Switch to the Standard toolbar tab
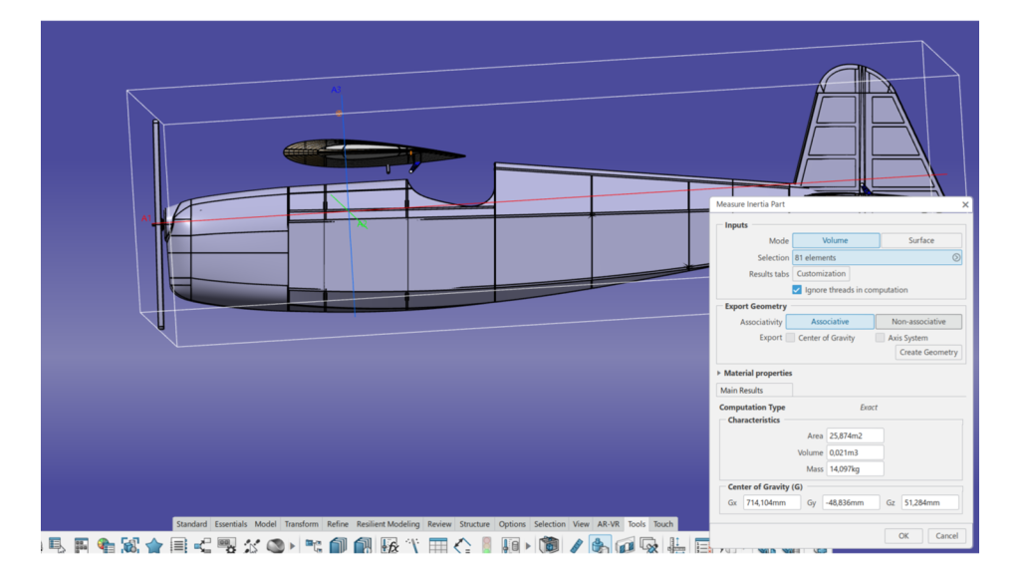This screenshot has height=574, width=1020. click(x=191, y=524)
